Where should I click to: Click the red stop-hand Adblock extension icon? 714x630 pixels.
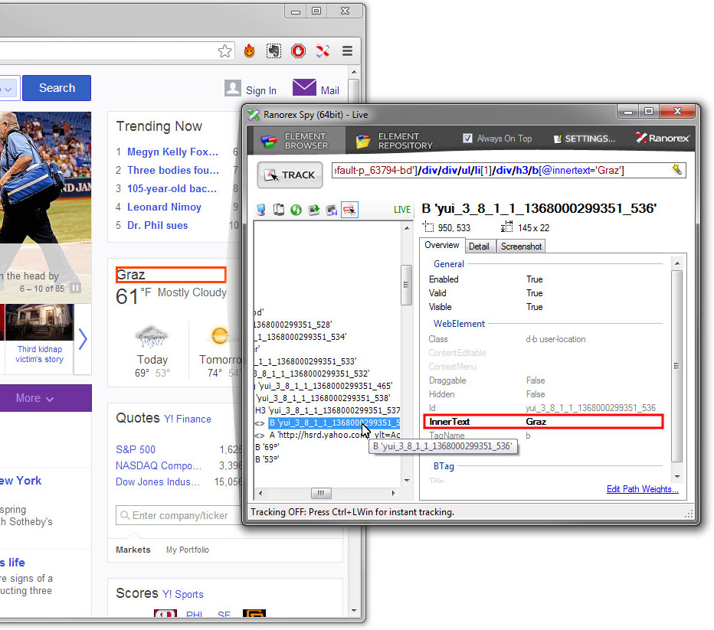coord(298,51)
